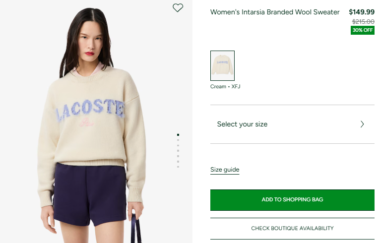
Task: Click the chevron arrow beside Select your size
Action: pos(362,124)
